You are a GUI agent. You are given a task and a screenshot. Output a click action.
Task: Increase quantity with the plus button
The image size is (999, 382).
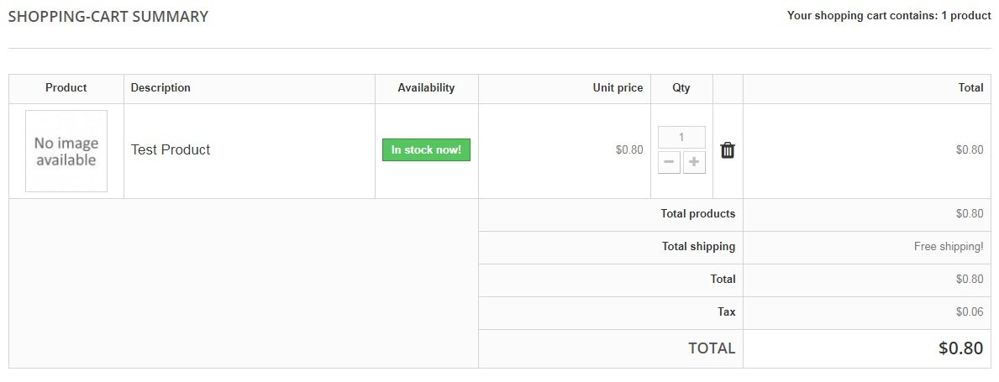click(694, 162)
